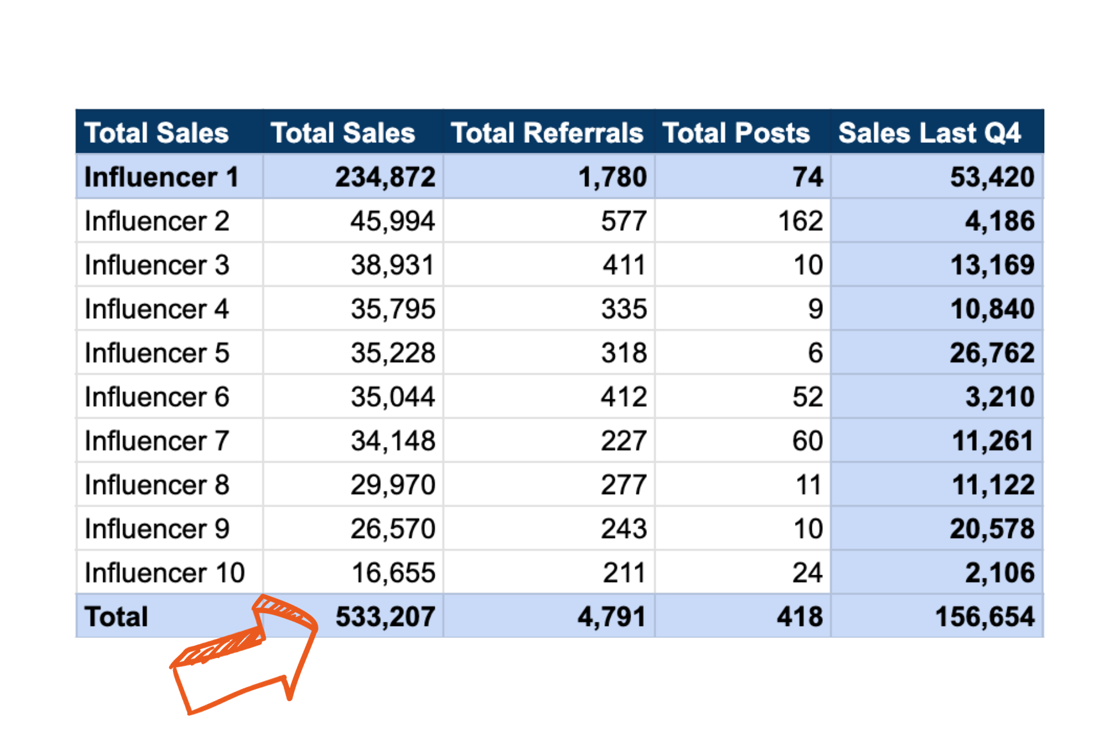This screenshot has width=1119, height=746.
Task: Click the 418 total posts sum cell
Action: point(800,617)
